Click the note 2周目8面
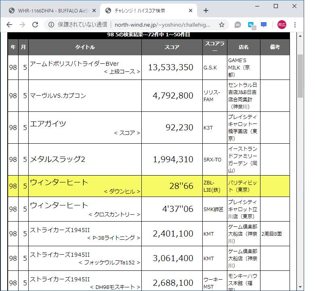Screen dimensions: 315x291 [271, 234]
